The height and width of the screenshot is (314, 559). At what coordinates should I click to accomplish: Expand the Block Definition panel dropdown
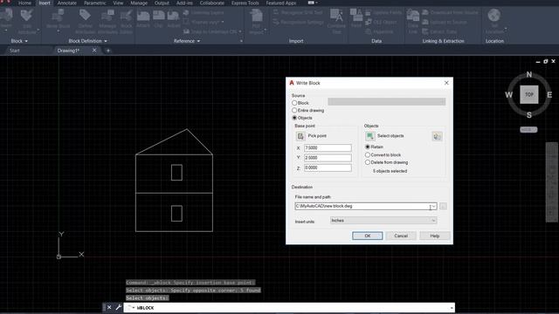[x=87, y=41]
